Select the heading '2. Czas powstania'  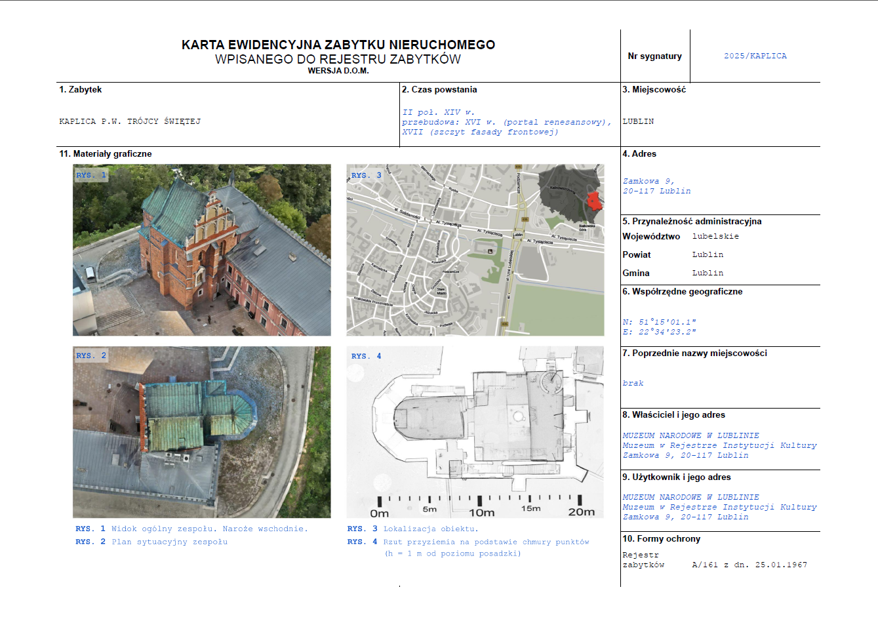point(439,90)
